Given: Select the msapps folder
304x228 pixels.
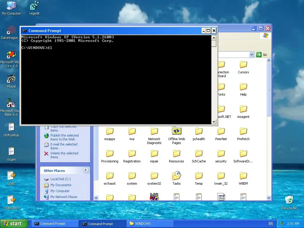Looking at the screenshot, I should 110,134.
